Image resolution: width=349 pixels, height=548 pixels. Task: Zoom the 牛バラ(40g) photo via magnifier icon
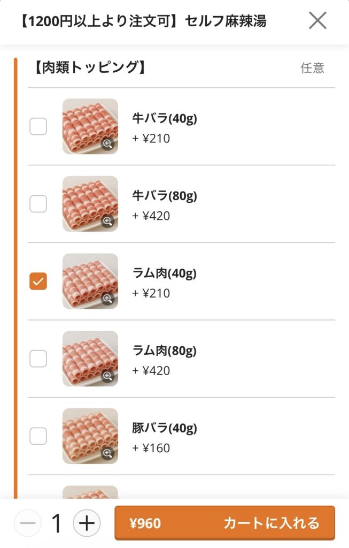[x=108, y=143]
